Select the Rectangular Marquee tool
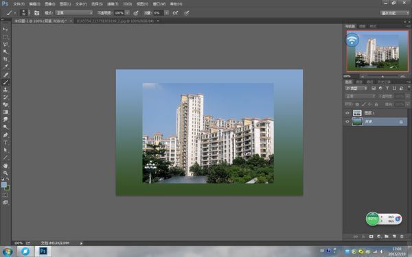This screenshot has height=257, width=412. [x=5, y=37]
